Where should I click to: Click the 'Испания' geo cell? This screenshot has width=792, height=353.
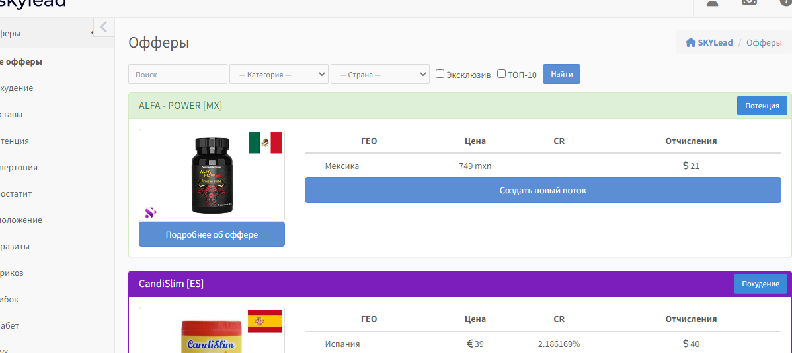click(342, 344)
